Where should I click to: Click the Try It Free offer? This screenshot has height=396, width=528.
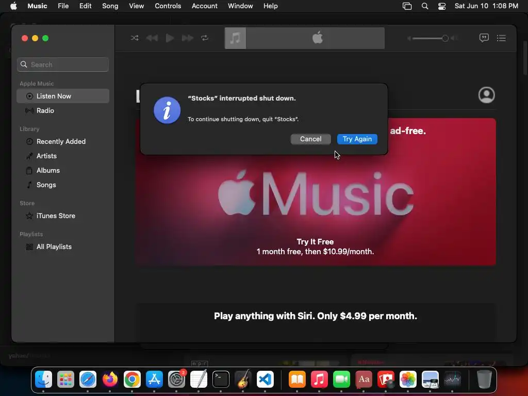(x=315, y=242)
